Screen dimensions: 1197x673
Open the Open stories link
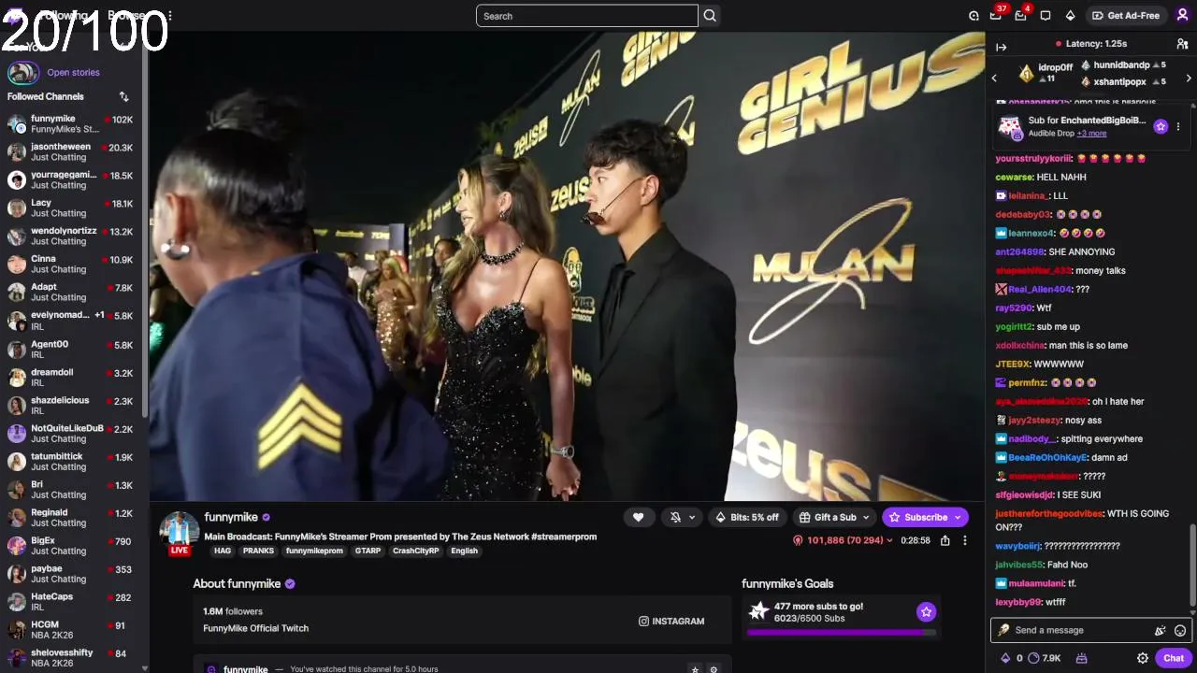[x=73, y=72]
